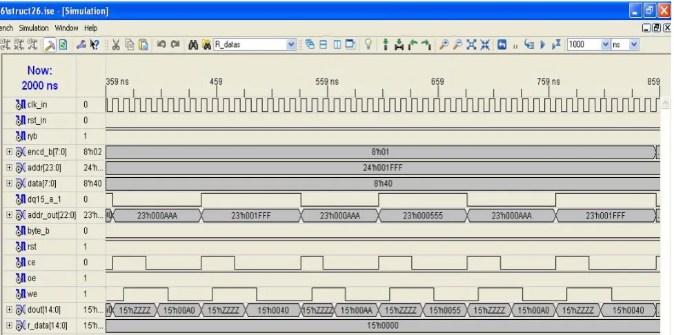The height and width of the screenshot is (335, 674).
Task: Expand the encd_b[7:0] bus signal
Action: click(10, 152)
